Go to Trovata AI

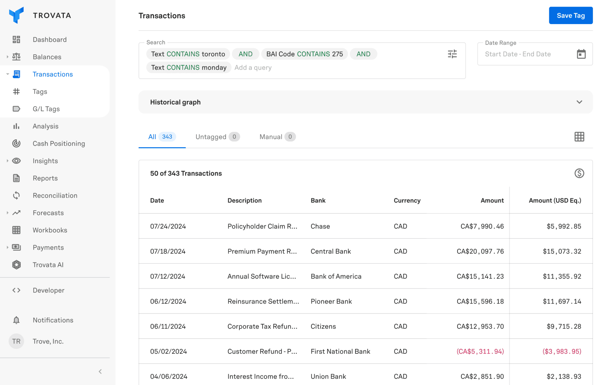48,265
